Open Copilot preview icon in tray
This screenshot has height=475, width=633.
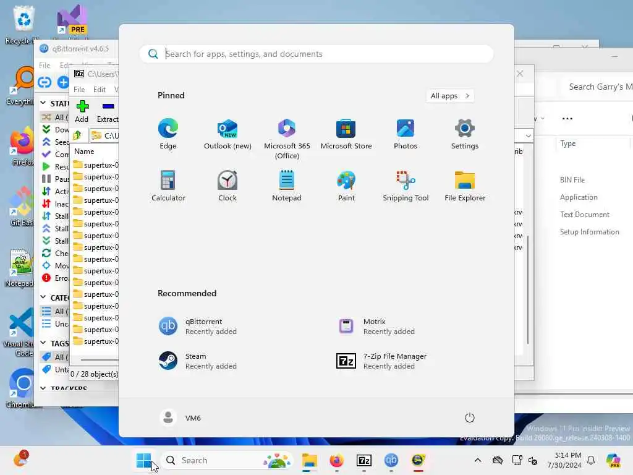[613, 460]
